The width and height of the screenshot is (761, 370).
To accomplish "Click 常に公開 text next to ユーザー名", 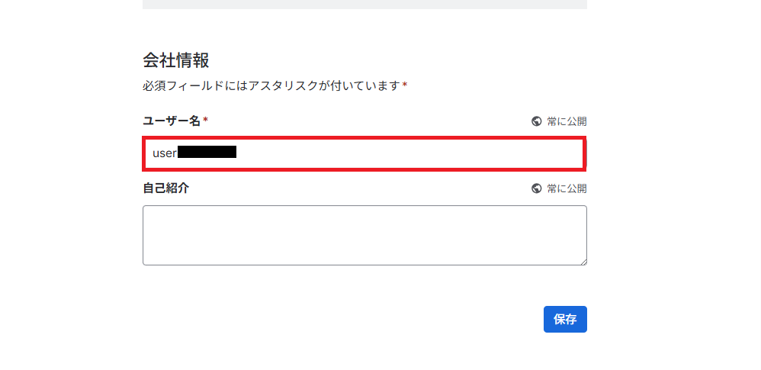I will click(x=567, y=121).
